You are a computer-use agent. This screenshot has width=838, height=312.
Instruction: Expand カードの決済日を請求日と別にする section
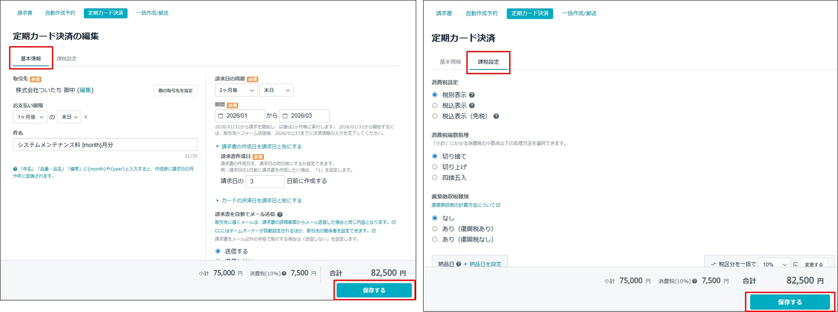(261, 201)
